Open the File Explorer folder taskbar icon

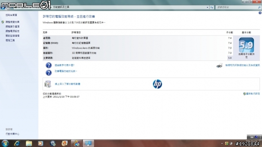coord(29,143)
